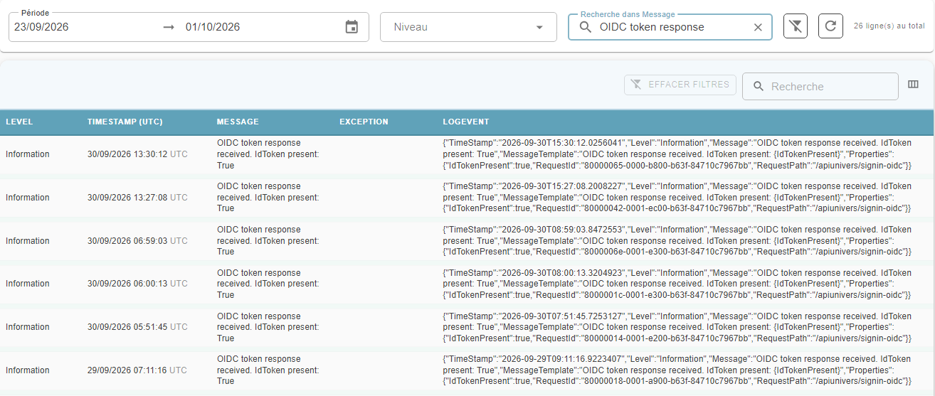Click the message text in the 13:27:08 row
Screen dimensions: 935x396
pos(268,198)
